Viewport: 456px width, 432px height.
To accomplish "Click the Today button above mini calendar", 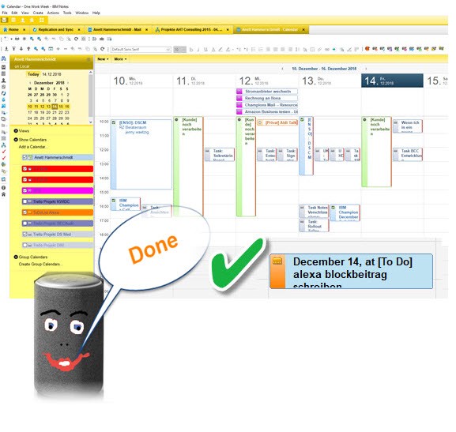I will (x=33, y=74).
